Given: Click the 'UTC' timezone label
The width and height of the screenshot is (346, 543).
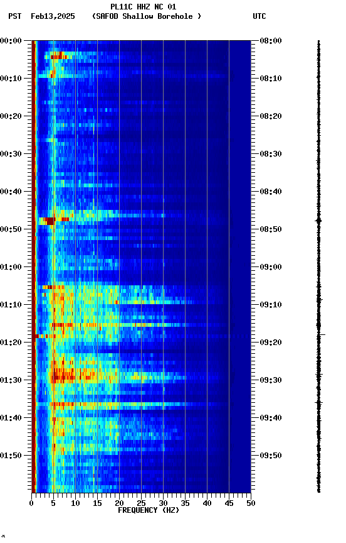Looking at the screenshot, I should (x=259, y=16).
